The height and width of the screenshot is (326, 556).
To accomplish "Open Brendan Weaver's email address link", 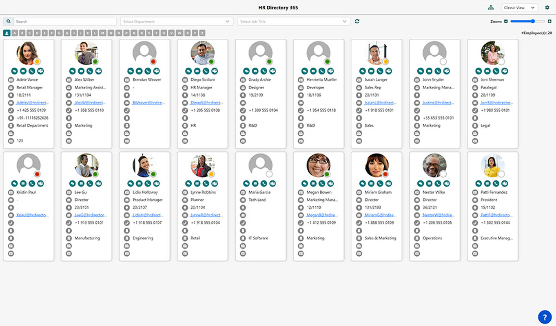I will [148, 103].
